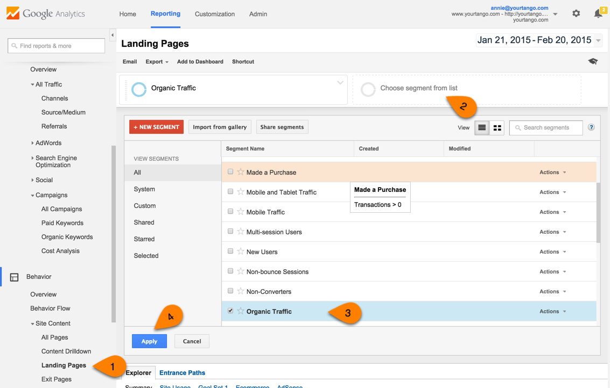Uncheck the Organic Traffic segment checkbox
The image size is (610, 388).
(230, 311)
